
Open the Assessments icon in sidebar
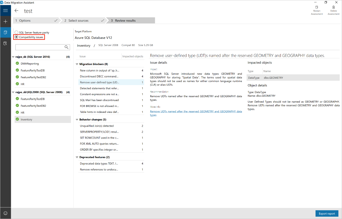point(5,32)
